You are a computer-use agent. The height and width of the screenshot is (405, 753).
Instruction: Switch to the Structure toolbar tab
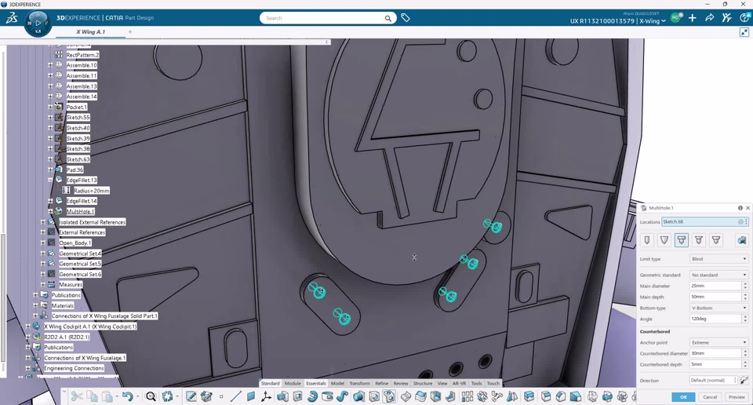click(x=423, y=383)
